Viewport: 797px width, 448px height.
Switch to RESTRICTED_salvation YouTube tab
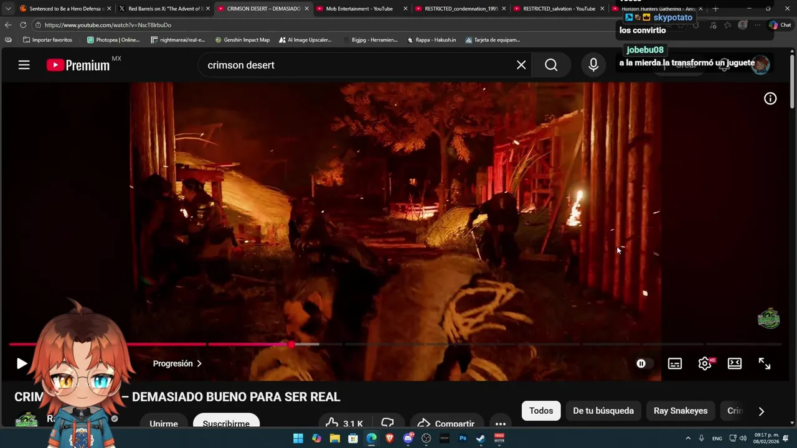(x=559, y=9)
